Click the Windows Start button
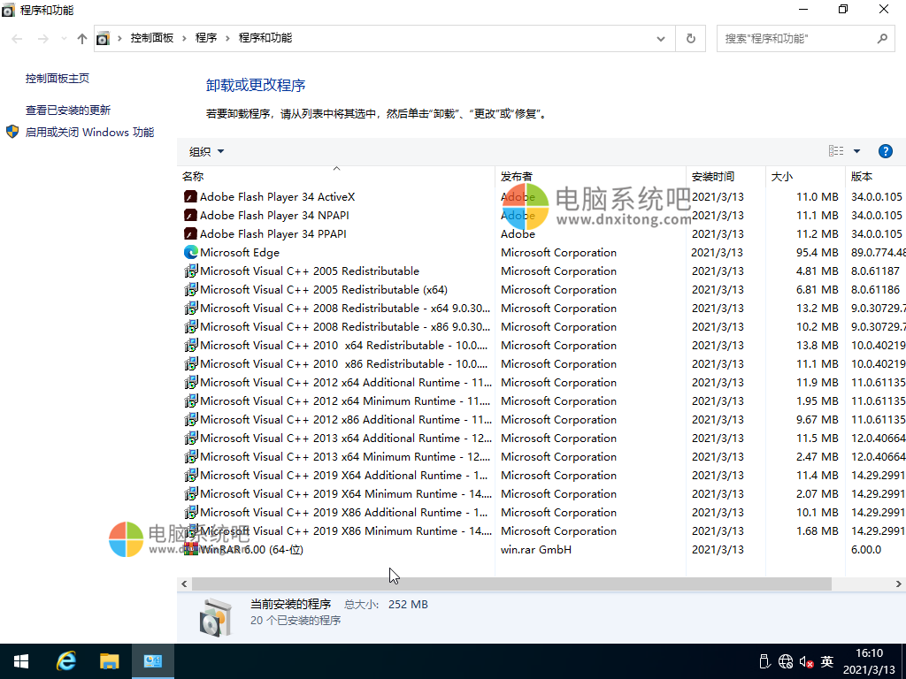906x679 pixels. pyautogui.click(x=21, y=661)
